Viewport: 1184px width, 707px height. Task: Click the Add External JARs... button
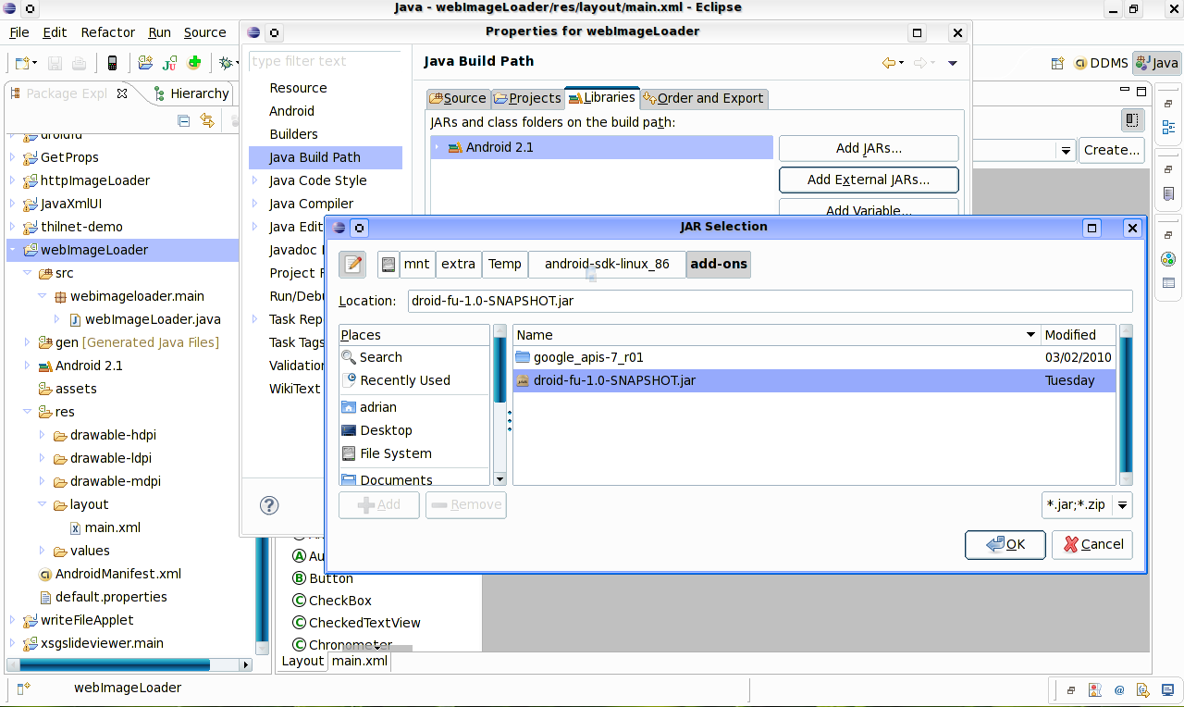(x=869, y=180)
